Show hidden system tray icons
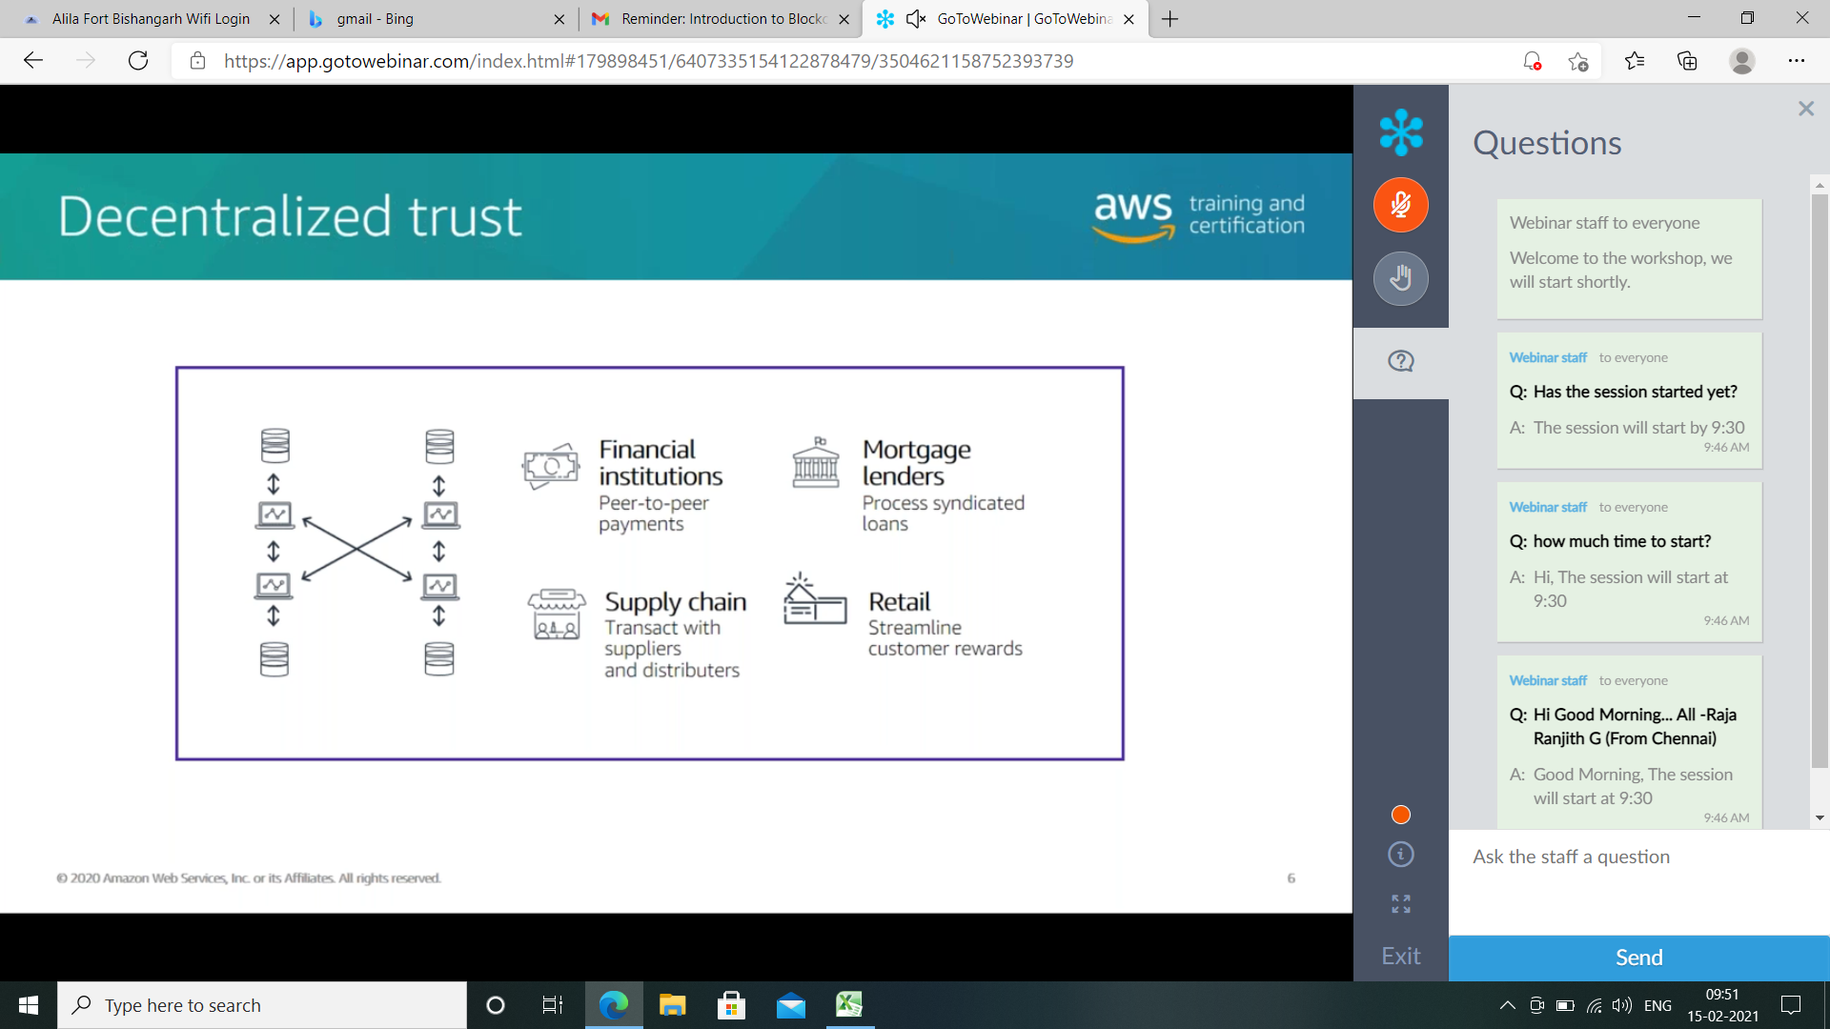The image size is (1830, 1029). (x=1507, y=1005)
